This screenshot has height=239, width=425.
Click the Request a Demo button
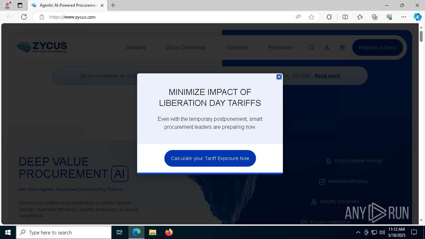click(378, 47)
